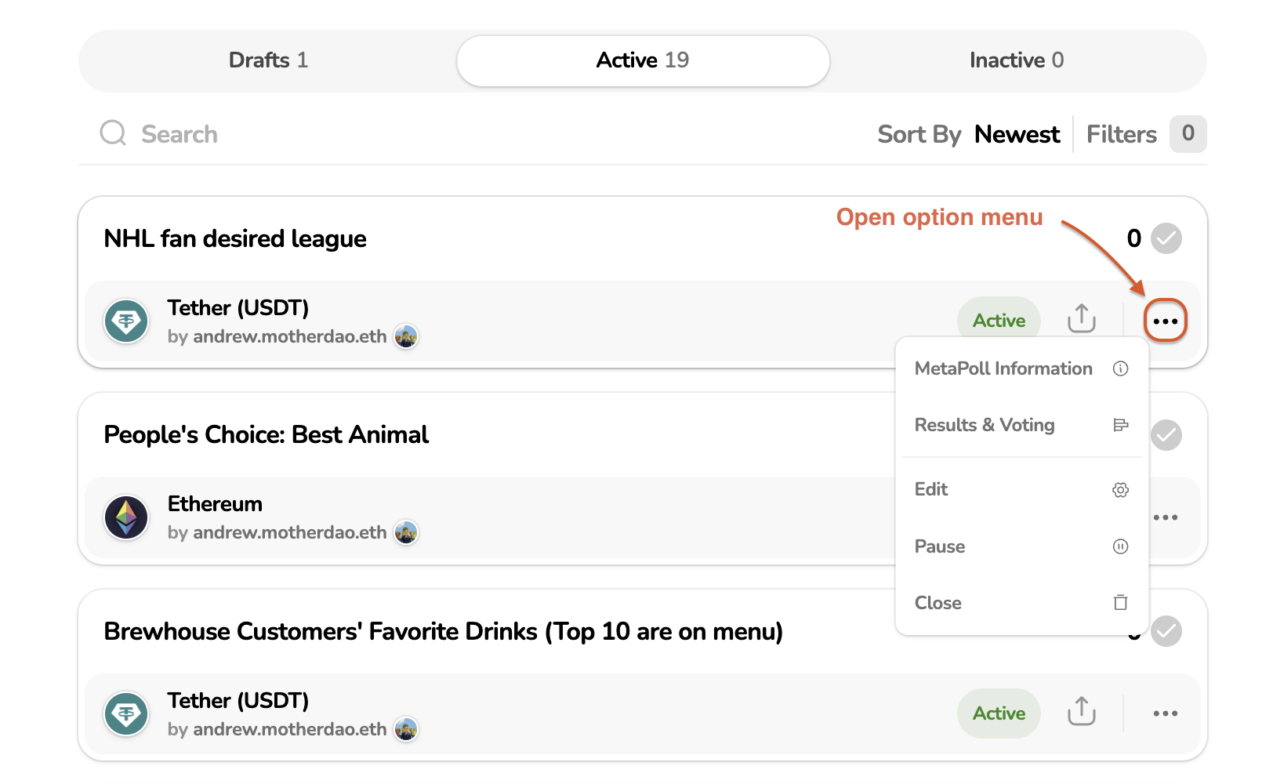Toggle checkmark on People's Choice poll
The height and width of the screenshot is (784, 1273).
[x=1166, y=434]
